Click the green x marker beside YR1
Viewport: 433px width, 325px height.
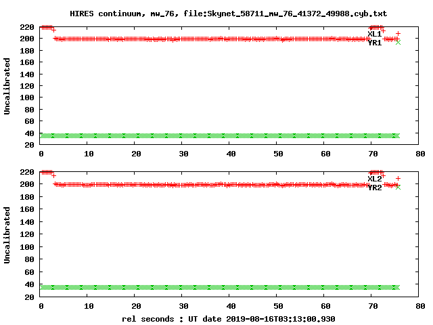click(398, 42)
